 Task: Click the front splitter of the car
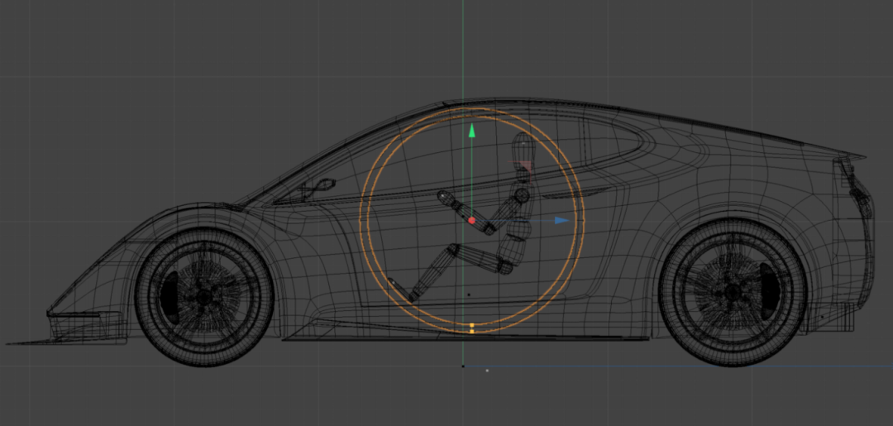(x=65, y=341)
